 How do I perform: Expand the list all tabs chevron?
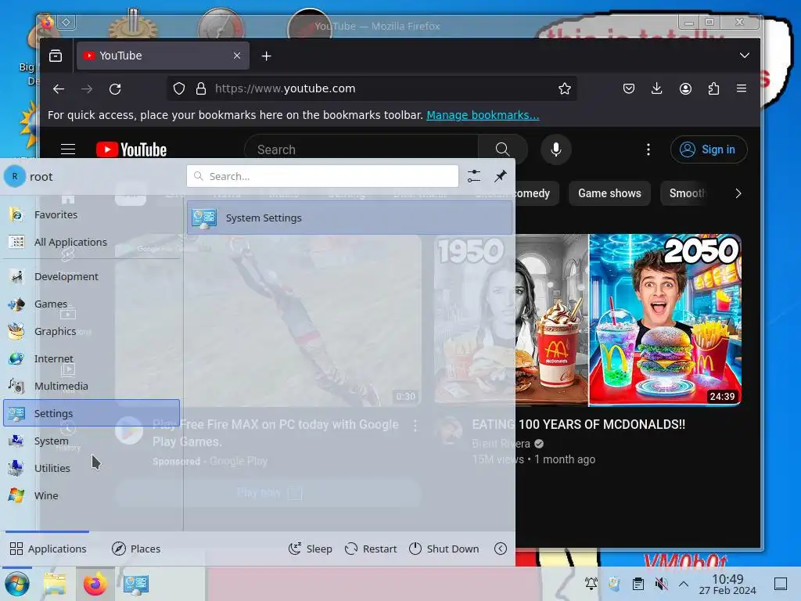coord(745,56)
